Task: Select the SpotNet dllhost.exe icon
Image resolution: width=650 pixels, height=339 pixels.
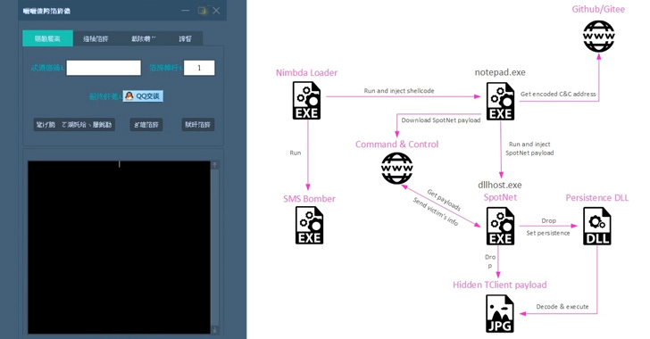Action: [x=500, y=227]
